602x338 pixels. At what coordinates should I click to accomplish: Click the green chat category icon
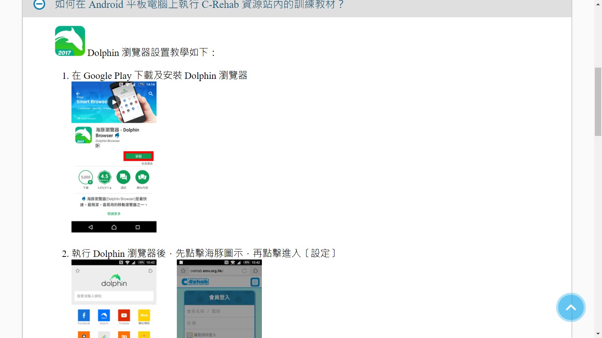pos(123,177)
